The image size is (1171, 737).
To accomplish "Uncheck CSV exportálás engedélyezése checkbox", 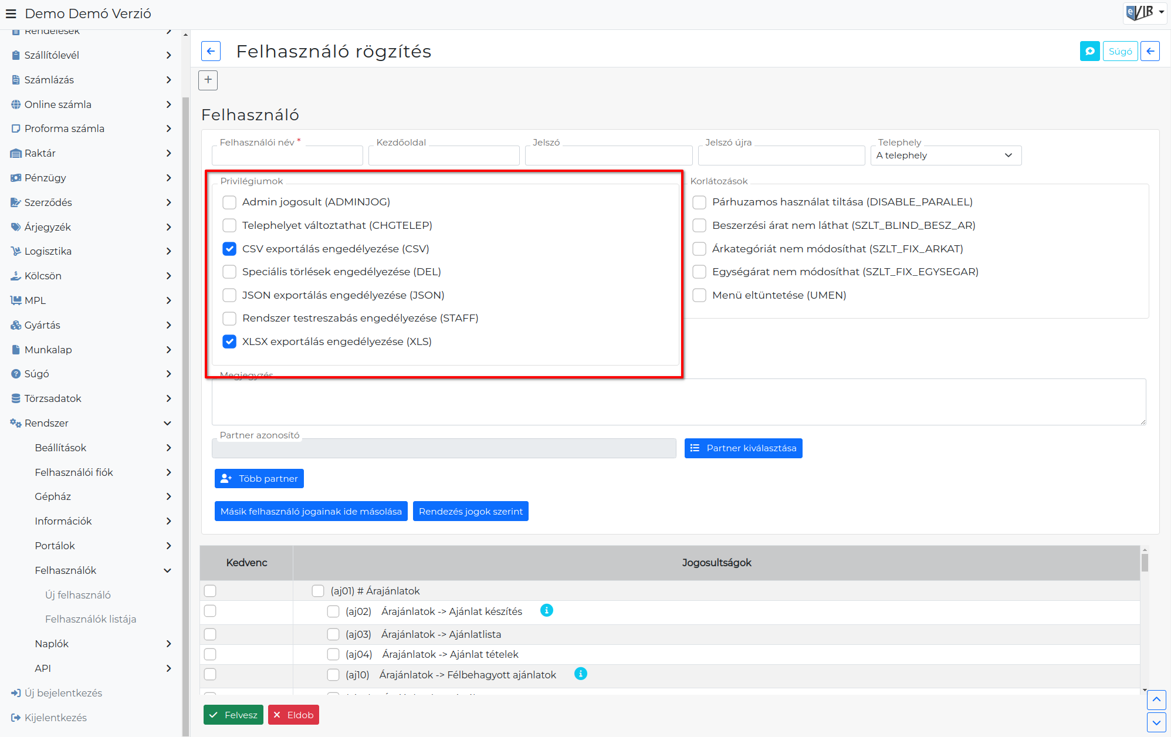I will (x=229, y=249).
